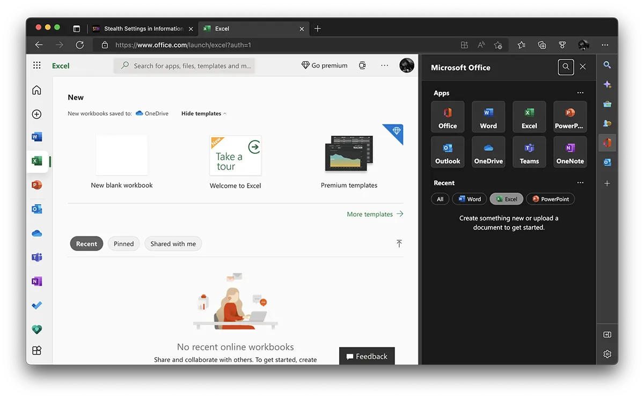
Task: Open Family Safety heart icon in left rail
Action: tap(36, 329)
